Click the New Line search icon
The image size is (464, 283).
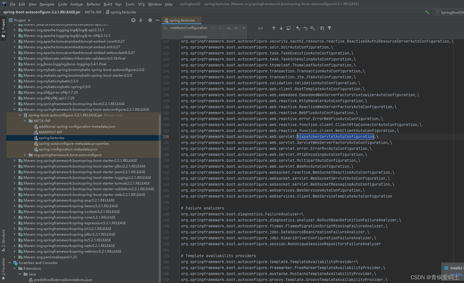pyautogui.click(x=220, y=28)
